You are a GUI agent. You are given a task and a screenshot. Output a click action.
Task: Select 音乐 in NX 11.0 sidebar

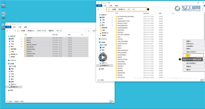(x=11, y=79)
